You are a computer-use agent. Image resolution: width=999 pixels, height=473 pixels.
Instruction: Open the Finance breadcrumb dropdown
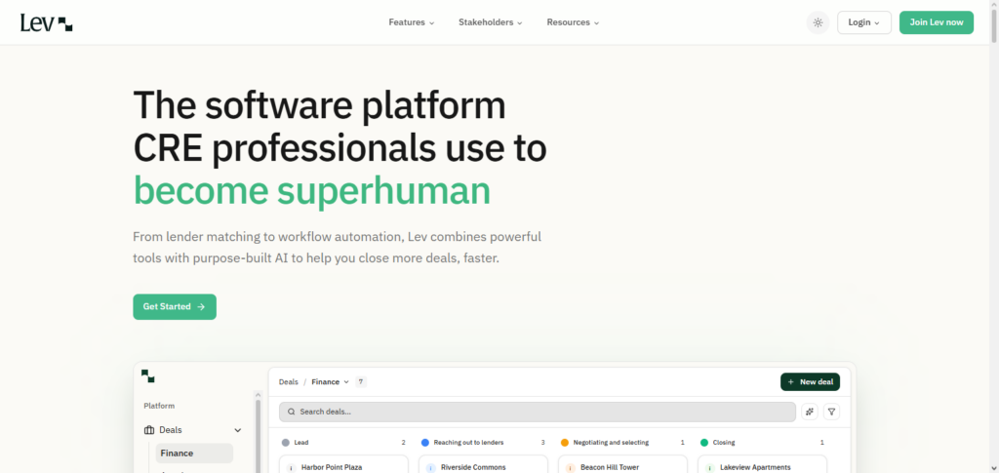point(330,382)
